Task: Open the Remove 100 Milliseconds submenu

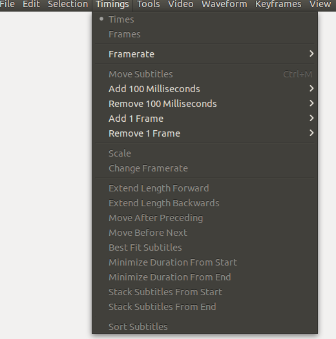Action: tap(205, 104)
